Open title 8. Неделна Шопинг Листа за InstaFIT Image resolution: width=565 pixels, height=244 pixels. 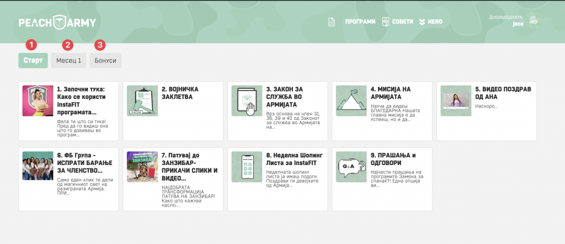(x=295, y=159)
